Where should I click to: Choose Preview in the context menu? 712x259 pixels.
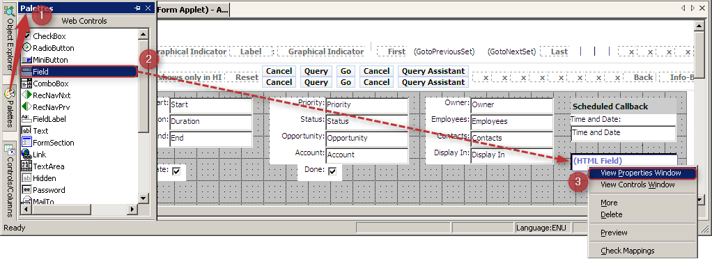[642, 233]
